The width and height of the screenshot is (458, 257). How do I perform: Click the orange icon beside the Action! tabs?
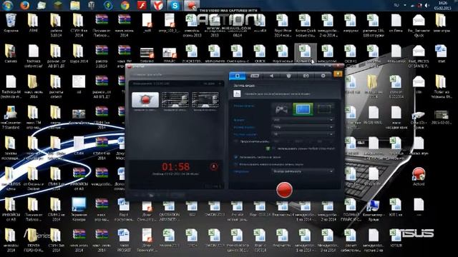(338, 74)
